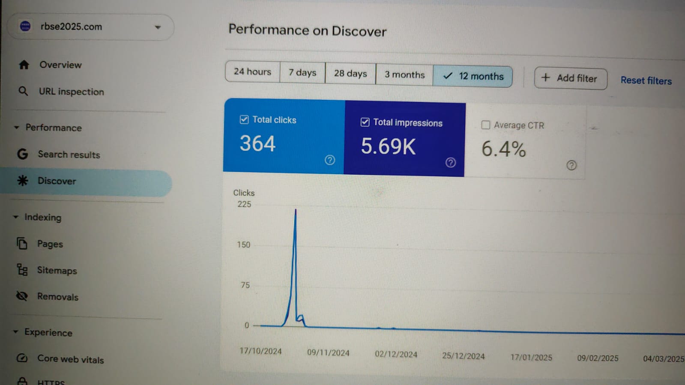Click the Google G Search results icon
Image resolution: width=685 pixels, height=385 pixels.
click(22, 154)
